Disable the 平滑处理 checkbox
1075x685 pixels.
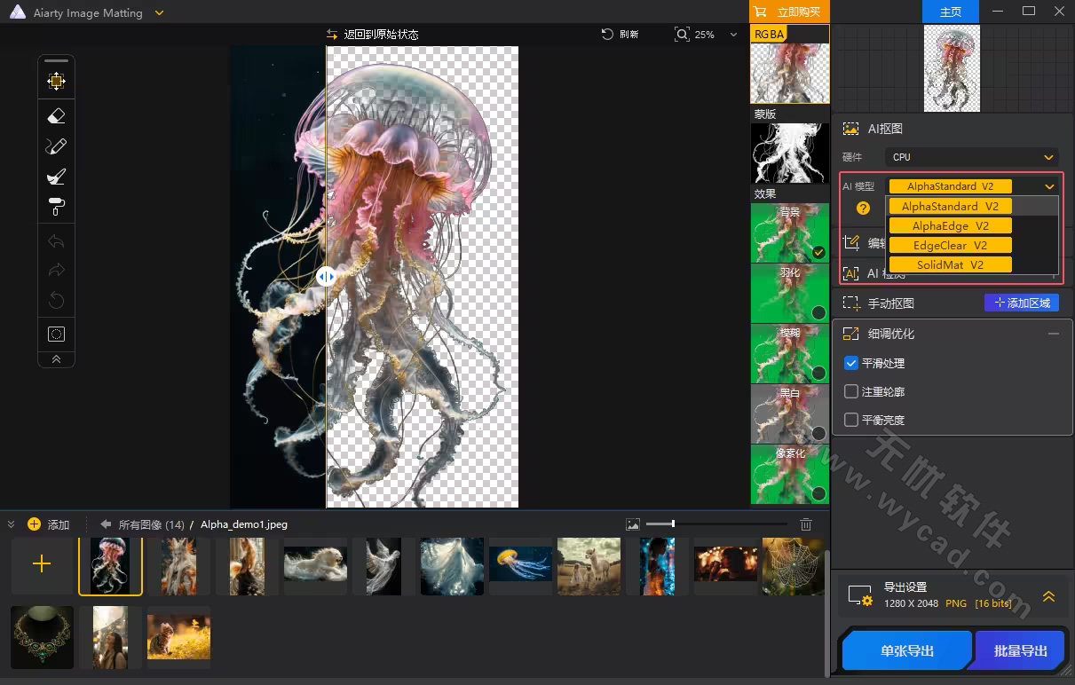pyautogui.click(x=850, y=362)
